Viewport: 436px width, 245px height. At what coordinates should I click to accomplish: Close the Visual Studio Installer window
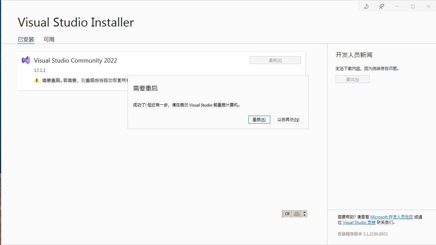[x=429, y=6]
